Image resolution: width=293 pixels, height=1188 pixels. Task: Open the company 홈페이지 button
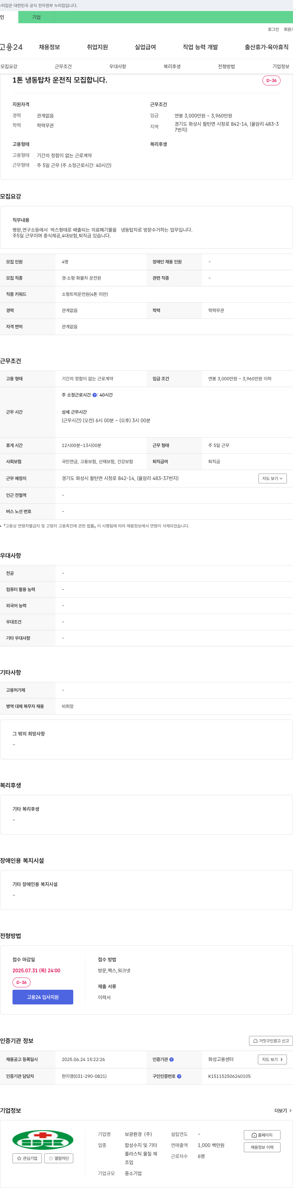coord(262,1135)
